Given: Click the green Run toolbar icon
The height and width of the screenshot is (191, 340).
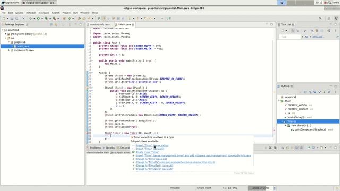Looking at the screenshot, I should pos(38,19).
